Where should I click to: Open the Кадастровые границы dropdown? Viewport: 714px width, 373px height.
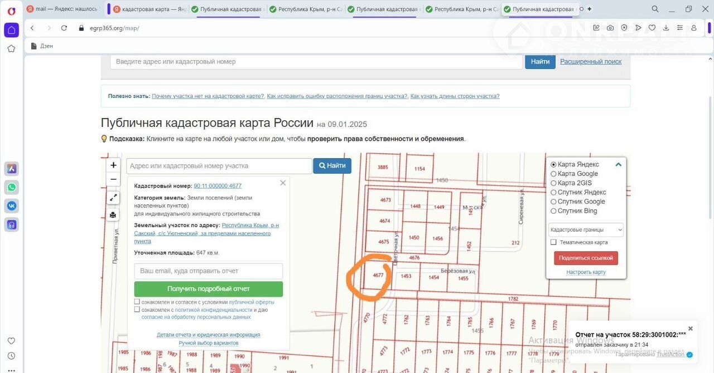pyautogui.click(x=586, y=230)
